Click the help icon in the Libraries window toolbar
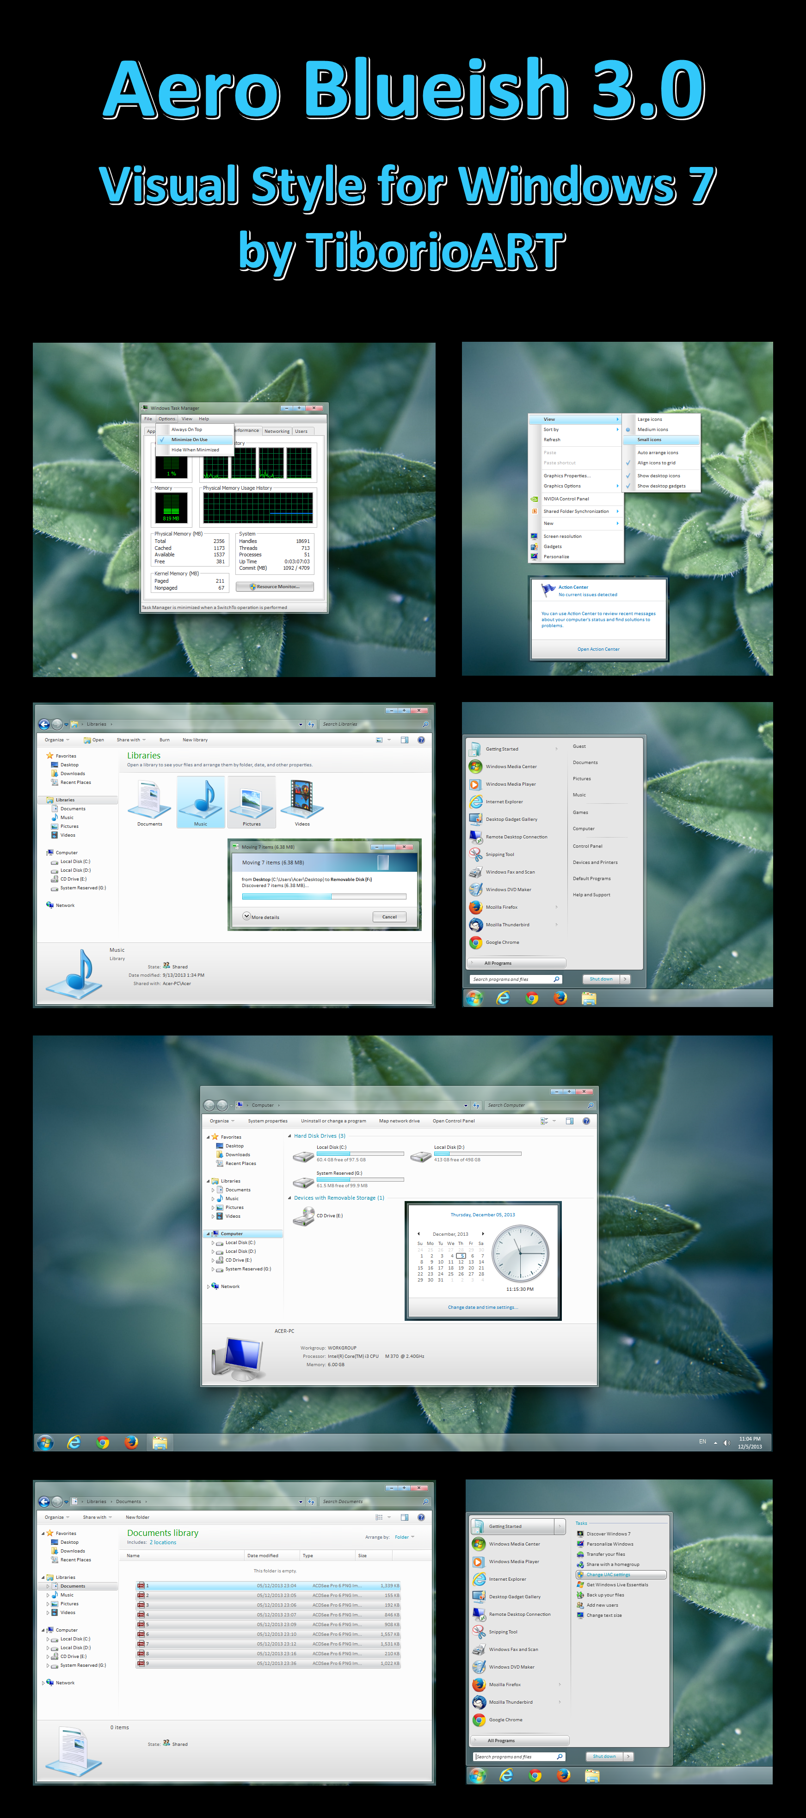Image resolution: width=806 pixels, height=1818 pixels. pyautogui.click(x=421, y=740)
